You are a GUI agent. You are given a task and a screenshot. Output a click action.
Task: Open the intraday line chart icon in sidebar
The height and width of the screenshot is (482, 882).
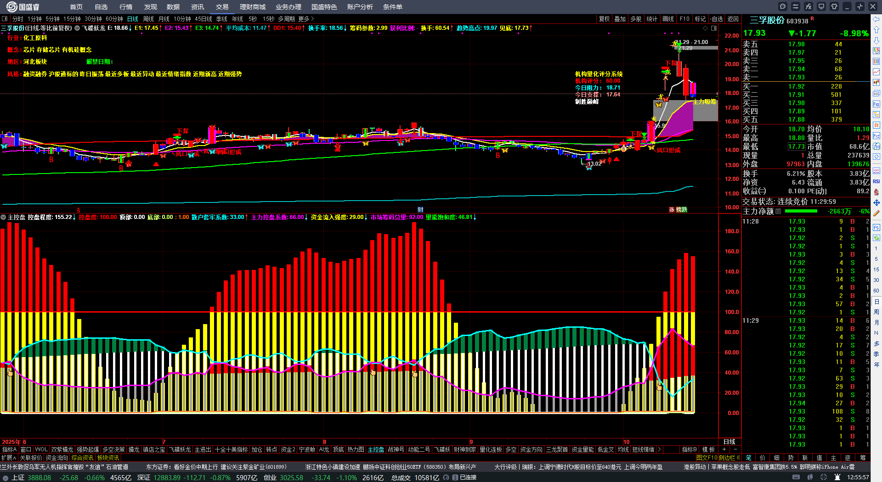[x=876, y=72]
